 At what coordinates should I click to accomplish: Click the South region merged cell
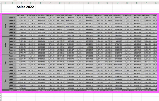[5, 45]
